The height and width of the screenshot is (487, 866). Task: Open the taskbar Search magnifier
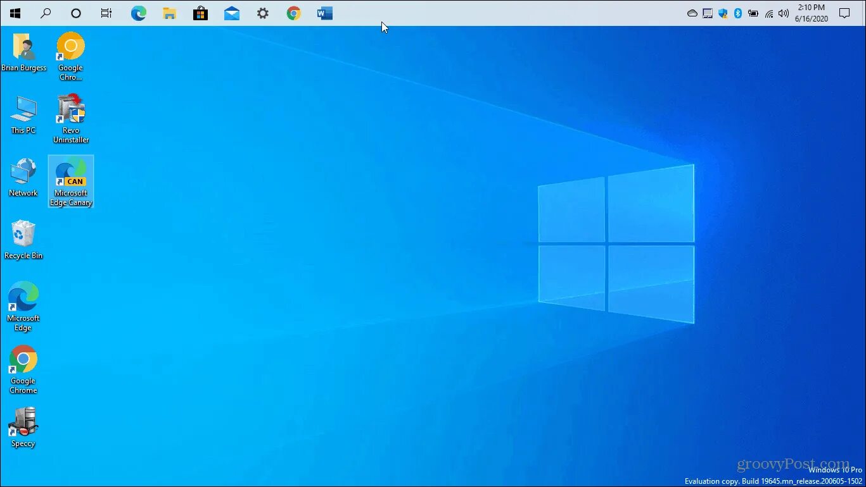pyautogui.click(x=46, y=13)
